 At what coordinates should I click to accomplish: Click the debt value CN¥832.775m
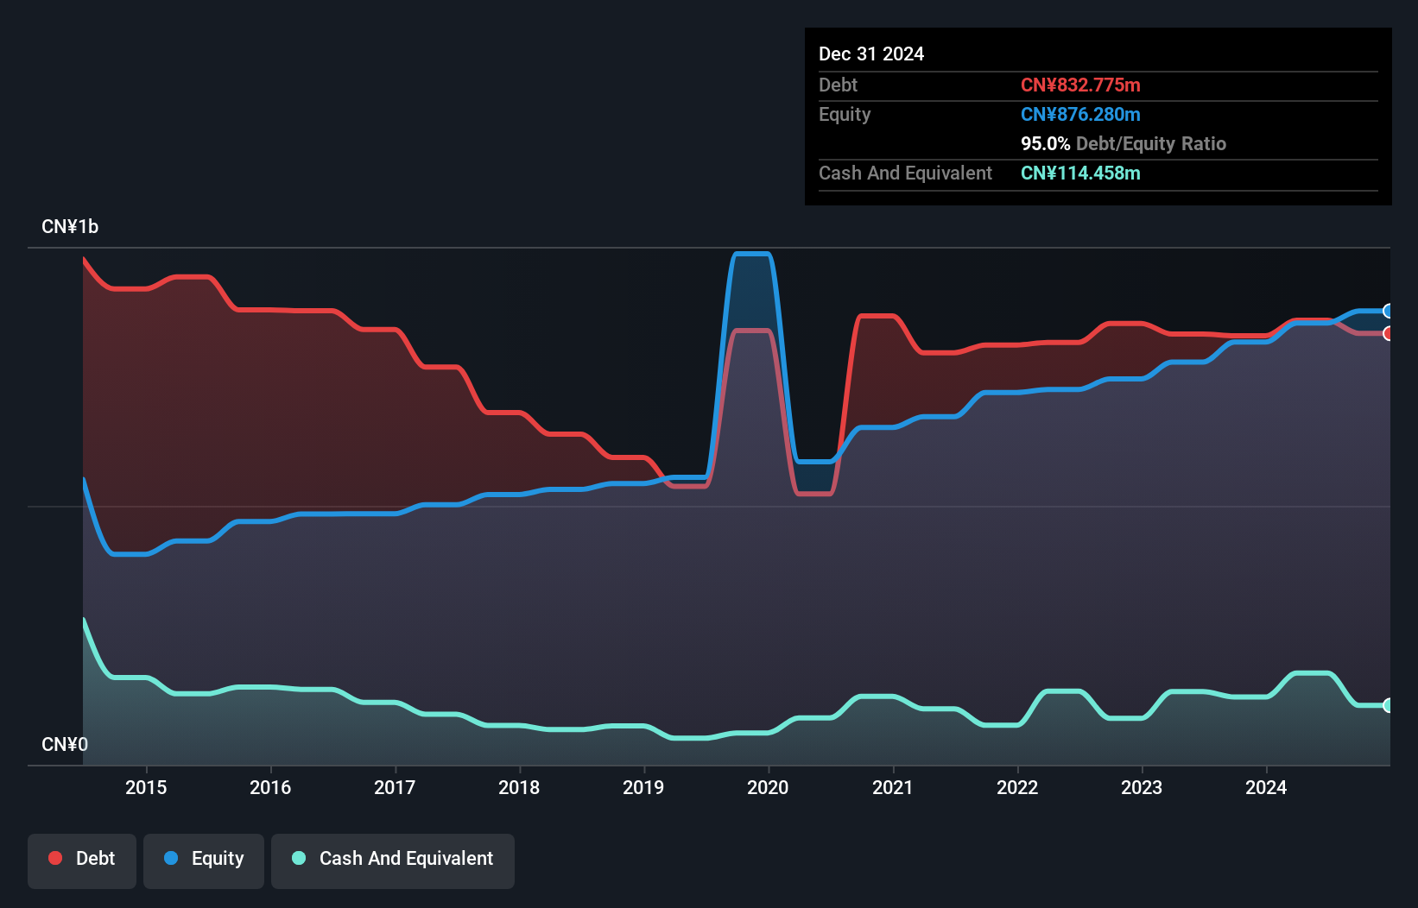coord(1080,85)
